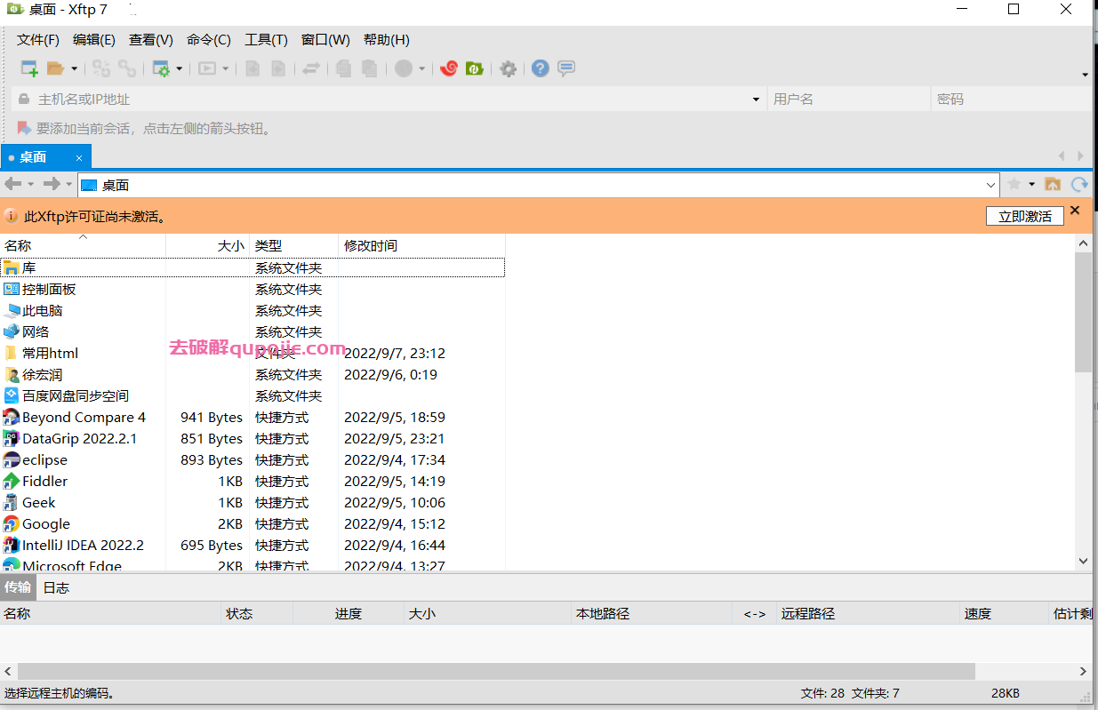Expand the dropdown arrow beside the play icon
1098x710 pixels.
(225, 68)
